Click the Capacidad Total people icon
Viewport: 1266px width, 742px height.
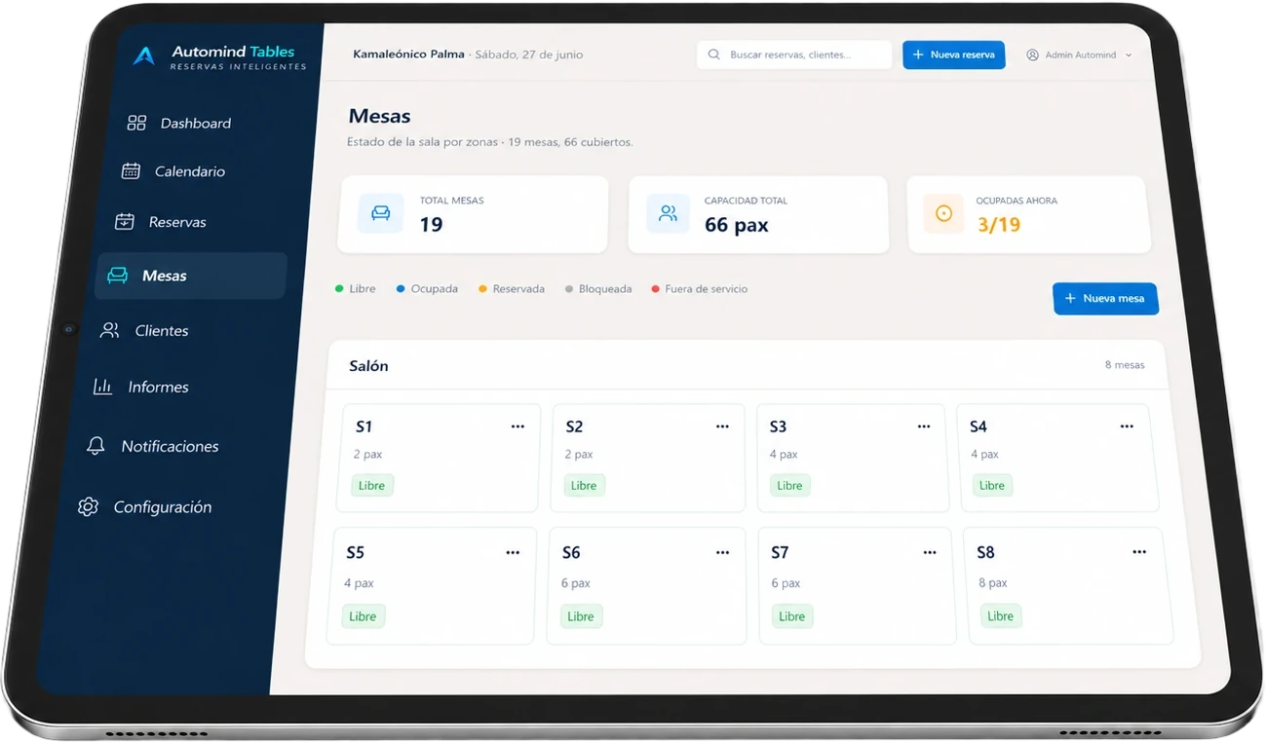tap(668, 213)
